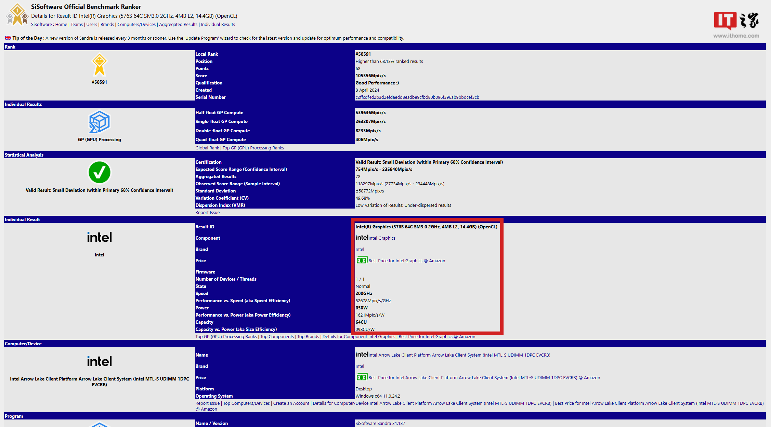
Task: Click the 49.68% variation coefficient value
Action: click(363, 198)
